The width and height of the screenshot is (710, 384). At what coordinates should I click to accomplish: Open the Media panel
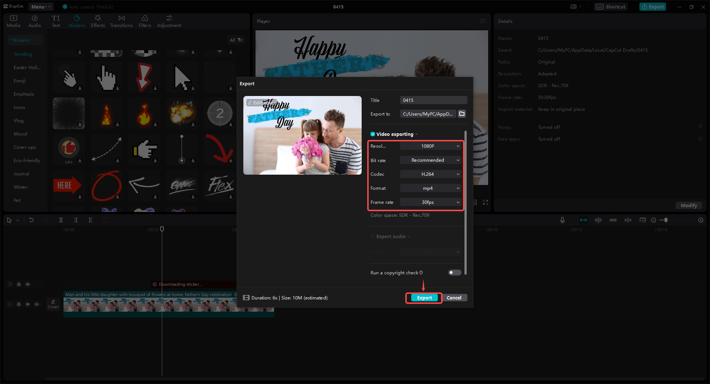[13, 20]
